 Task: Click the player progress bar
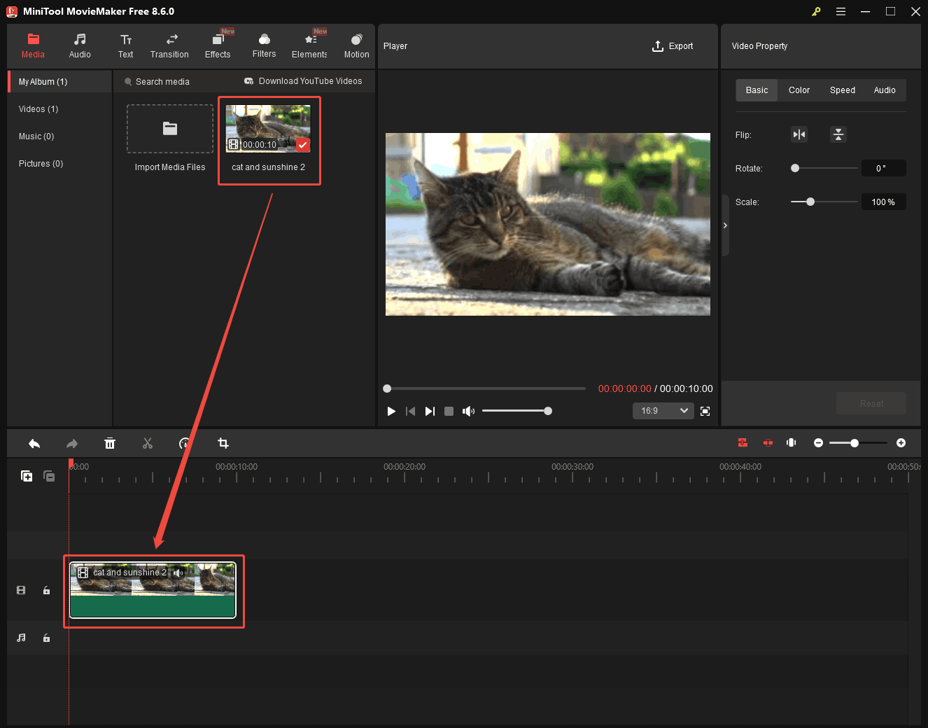click(x=484, y=388)
